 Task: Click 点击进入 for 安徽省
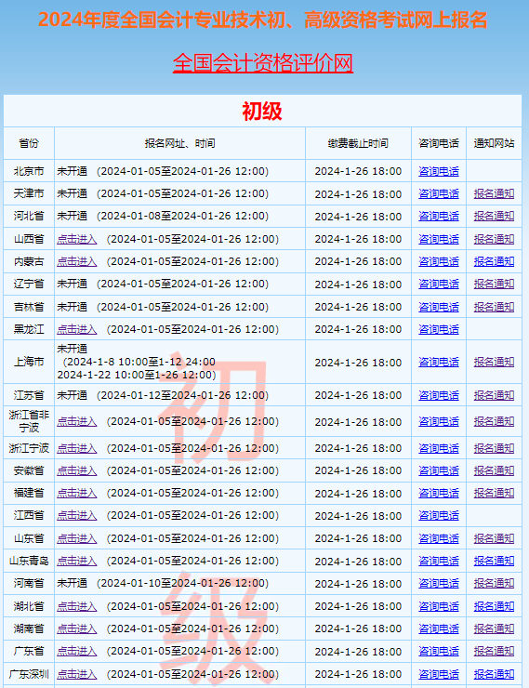(77, 470)
